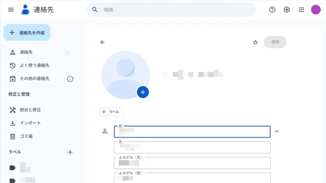
Task: Click info icon beside その他の連絡先
Action: [70, 79]
